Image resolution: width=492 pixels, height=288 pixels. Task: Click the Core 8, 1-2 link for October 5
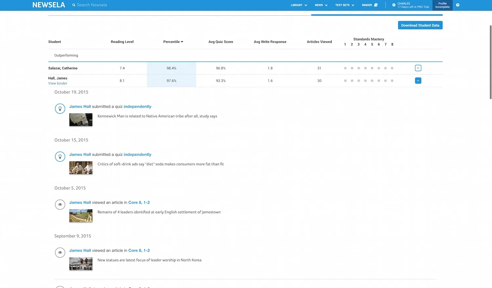click(x=139, y=202)
